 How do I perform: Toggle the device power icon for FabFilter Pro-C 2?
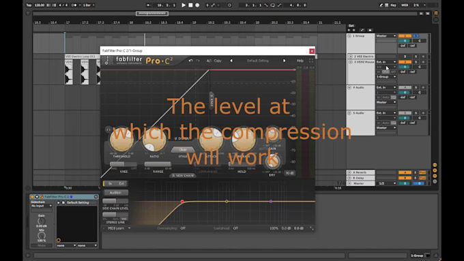(33, 196)
